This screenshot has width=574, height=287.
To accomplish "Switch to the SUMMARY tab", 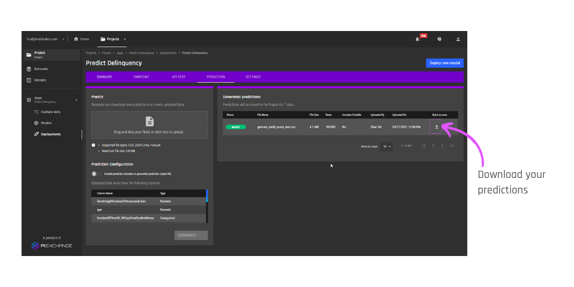I will click(x=104, y=77).
